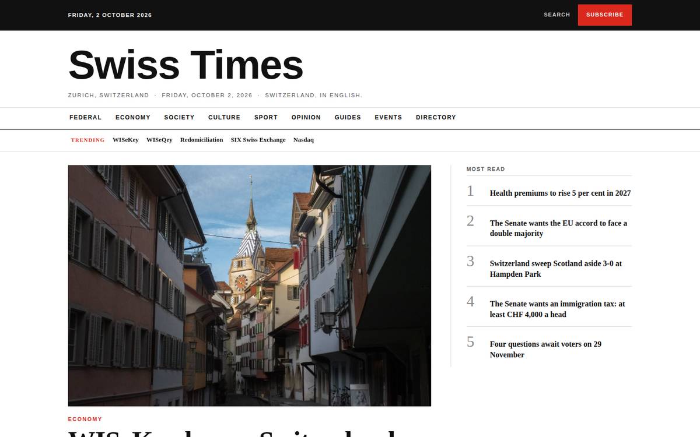This screenshot has height=437, width=700.
Task: Open the Directory section
Action: [436, 118]
